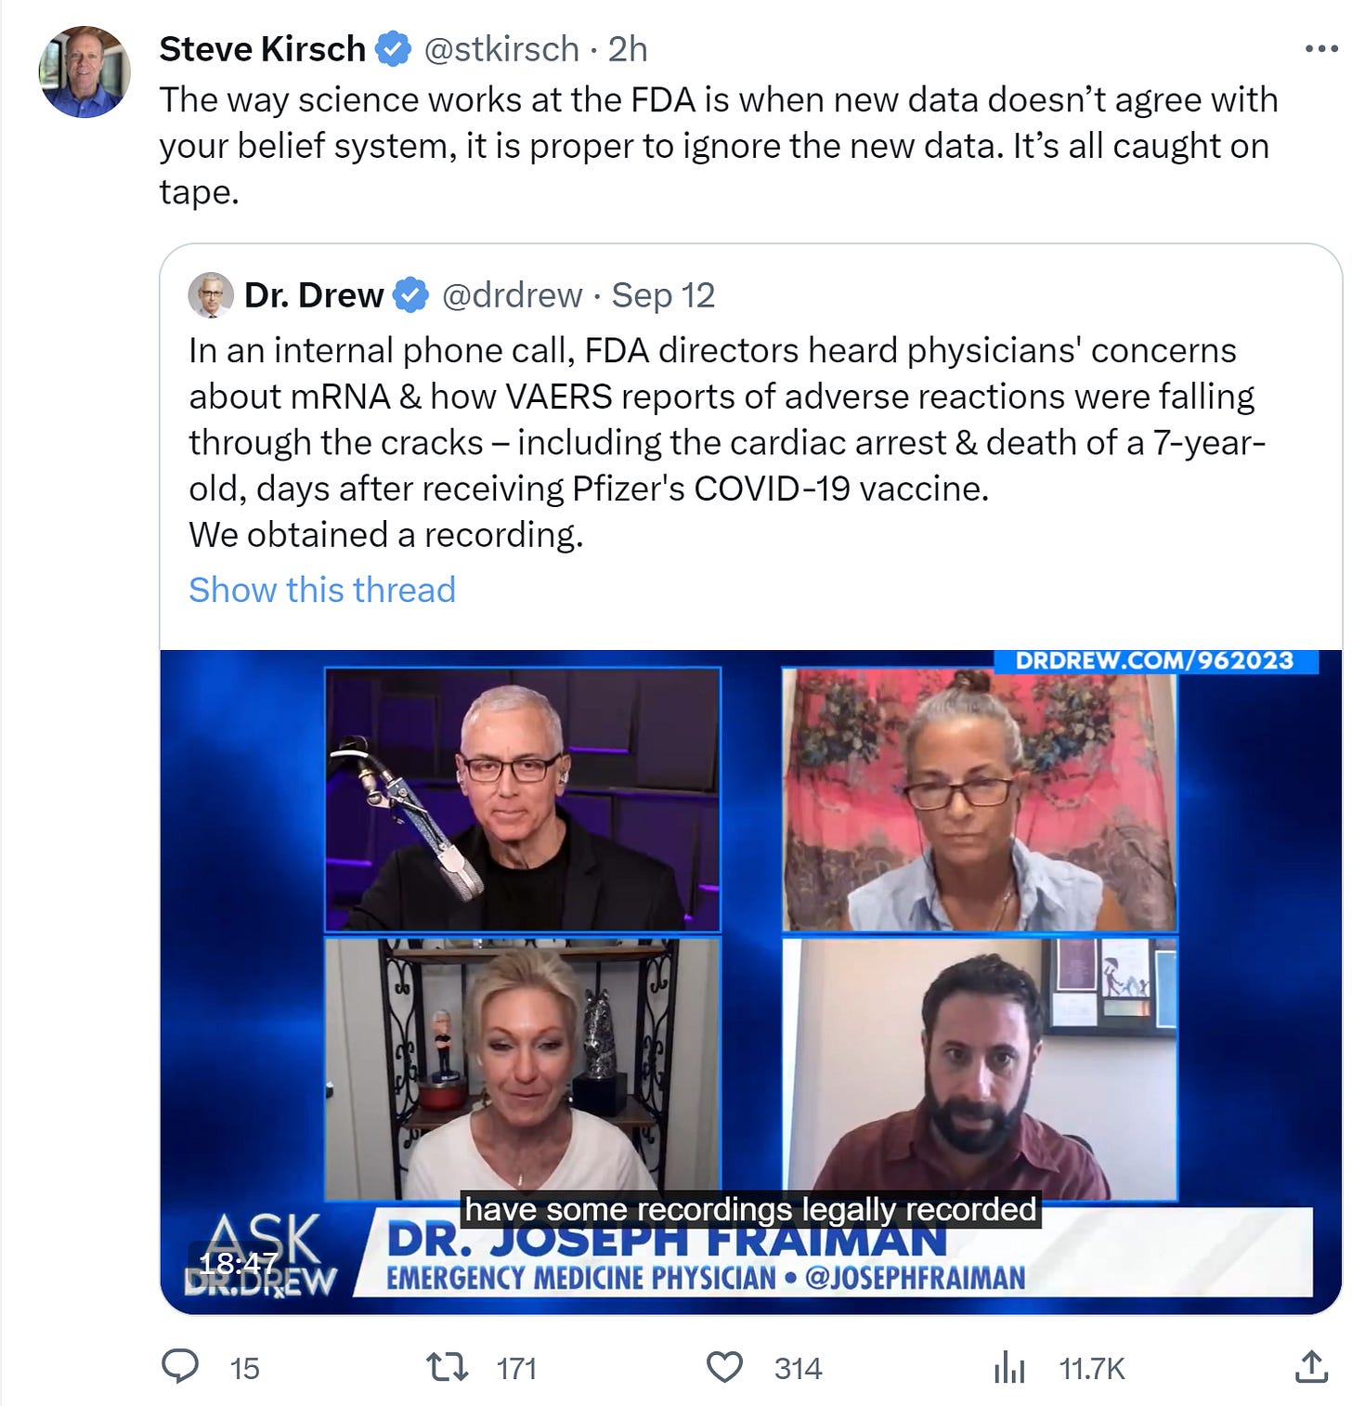Click Dr. Drew's blue verified badge
1352x1406 pixels.
[x=410, y=295]
